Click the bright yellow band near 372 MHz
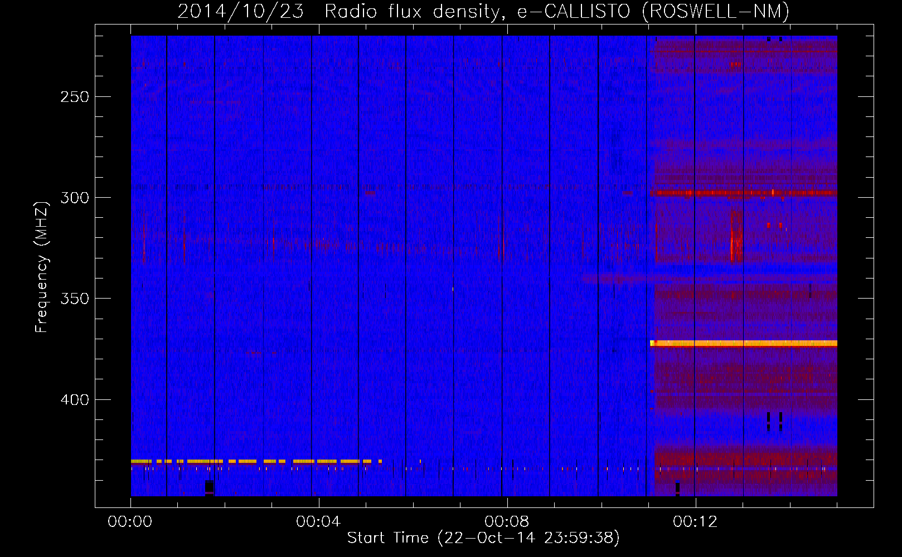 [744, 343]
